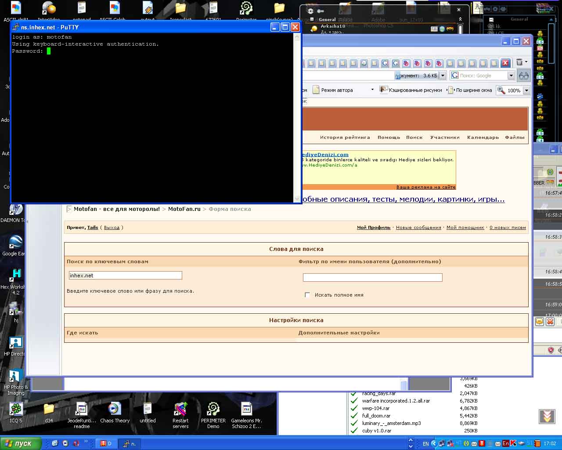Open the Chaos Theory media file
Image resolution: width=562 pixels, height=450 pixels.
coord(115,413)
